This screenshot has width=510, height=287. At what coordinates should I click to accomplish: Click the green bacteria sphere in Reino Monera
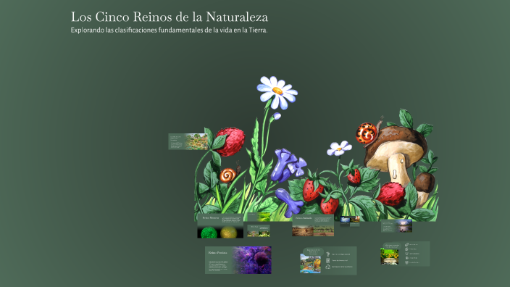click(x=209, y=233)
